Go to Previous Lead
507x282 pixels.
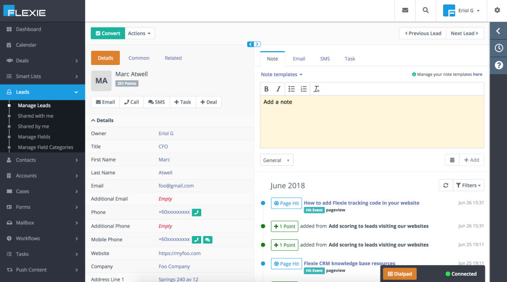423,33
